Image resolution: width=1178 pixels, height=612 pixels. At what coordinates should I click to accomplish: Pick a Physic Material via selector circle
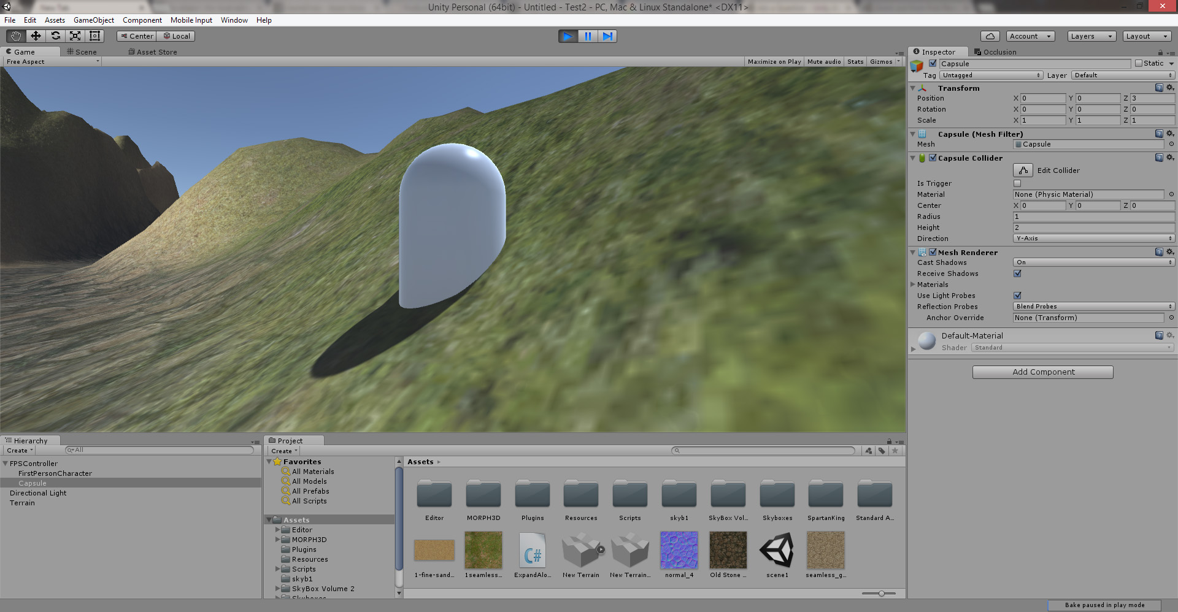1171,194
